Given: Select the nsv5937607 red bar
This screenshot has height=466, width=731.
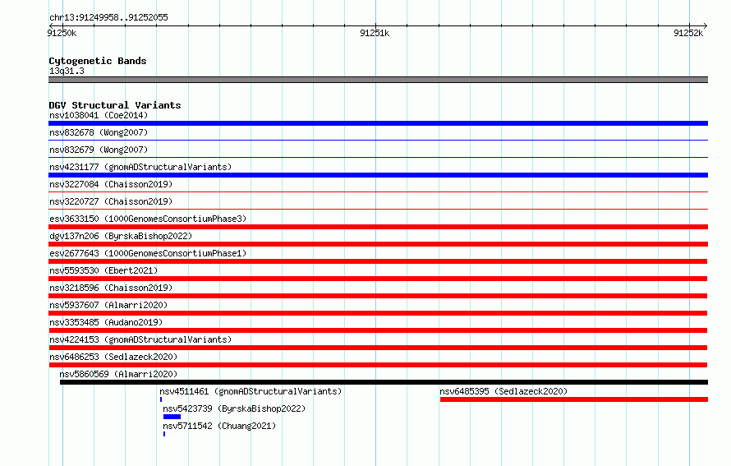Looking at the screenshot, I should click(x=378, y=313).
